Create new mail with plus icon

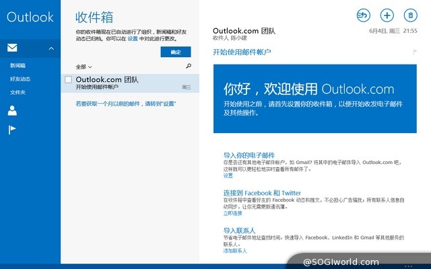[x=387, y=15]
